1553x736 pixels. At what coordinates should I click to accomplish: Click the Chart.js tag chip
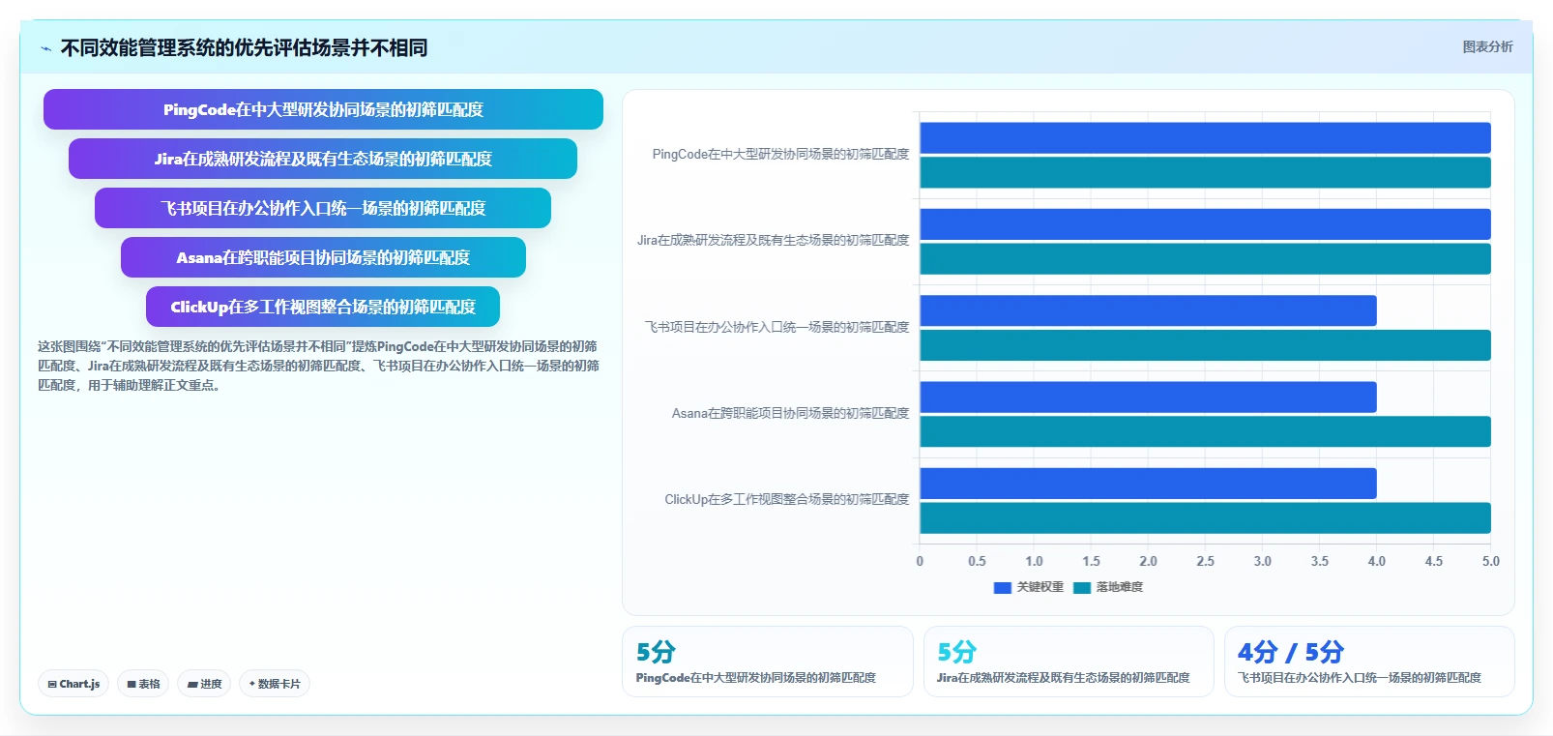pos(73,684)
